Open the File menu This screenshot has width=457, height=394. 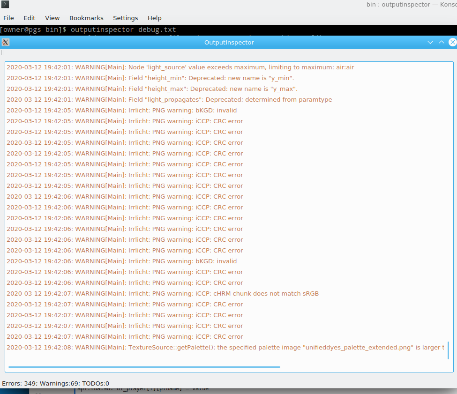[8, 18]
